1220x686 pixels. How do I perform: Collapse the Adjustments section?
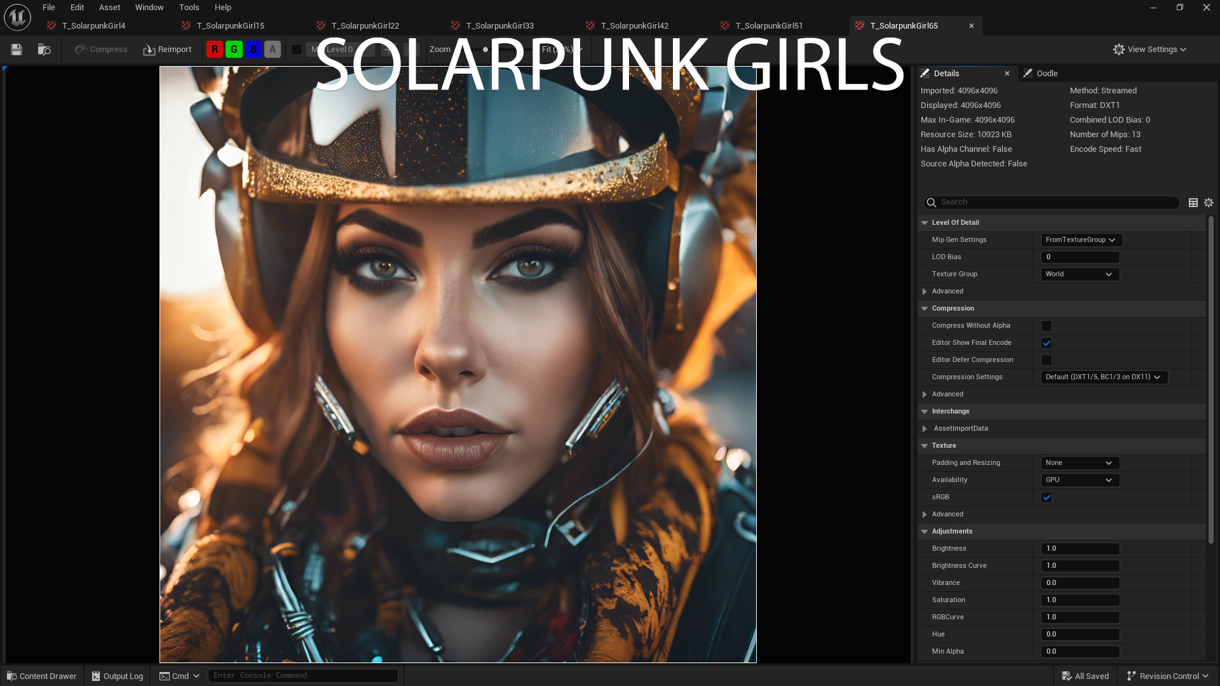point(925,532)
